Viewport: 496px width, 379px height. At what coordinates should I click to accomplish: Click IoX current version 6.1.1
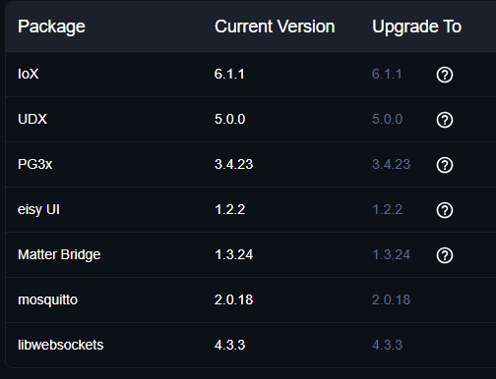(229, 74)
